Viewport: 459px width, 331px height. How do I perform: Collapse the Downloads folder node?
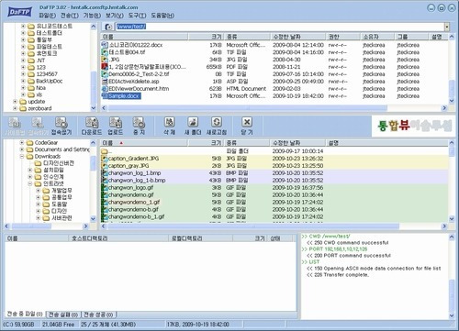(x=22, y=156)
